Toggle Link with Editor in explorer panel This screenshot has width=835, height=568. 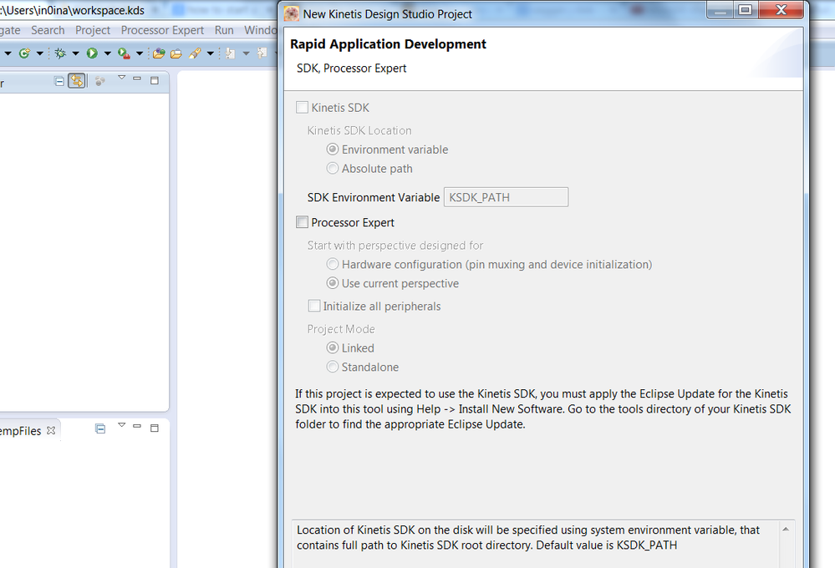pyautogui.click(x=77, y=81)
